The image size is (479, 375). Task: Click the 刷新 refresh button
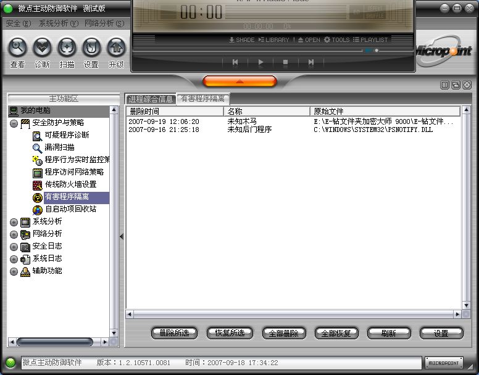pyautogui.click(x=389, y=333)
